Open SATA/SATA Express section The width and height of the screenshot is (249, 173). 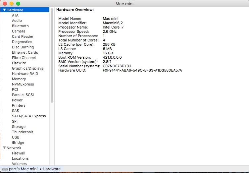pyautogui.click(x=29, y=116)
